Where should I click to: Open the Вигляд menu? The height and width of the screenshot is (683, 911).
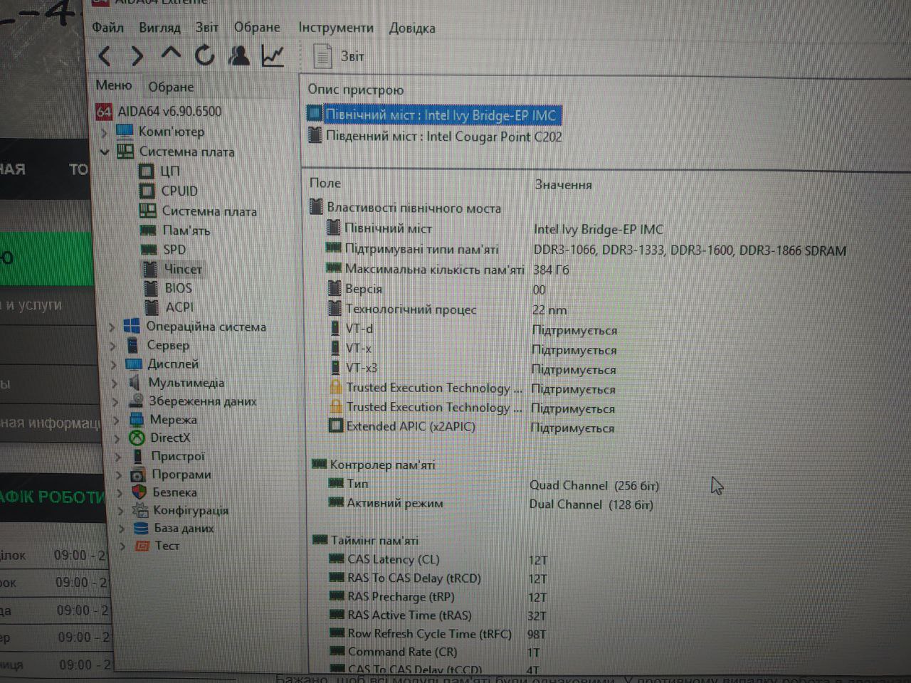tap(159, 28)
